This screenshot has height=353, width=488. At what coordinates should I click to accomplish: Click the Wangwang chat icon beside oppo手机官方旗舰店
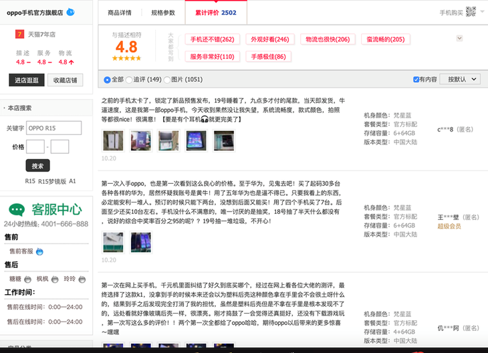(71, 13)
